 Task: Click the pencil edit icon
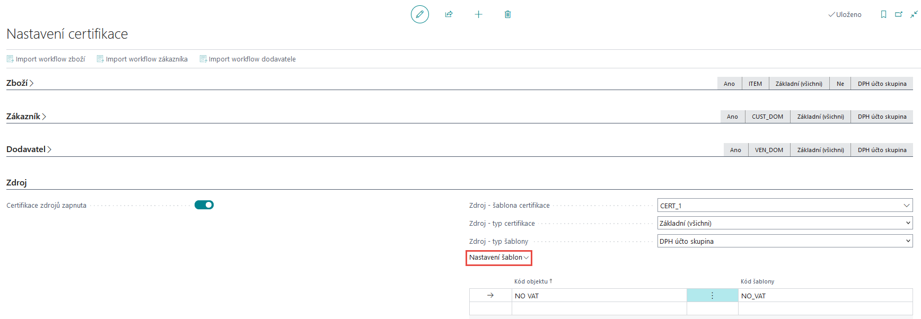click(x=419, y=14)
